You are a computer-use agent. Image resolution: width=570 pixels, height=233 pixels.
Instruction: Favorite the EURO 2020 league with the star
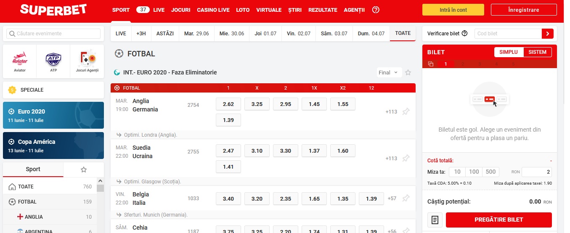(x=408, y=72)
